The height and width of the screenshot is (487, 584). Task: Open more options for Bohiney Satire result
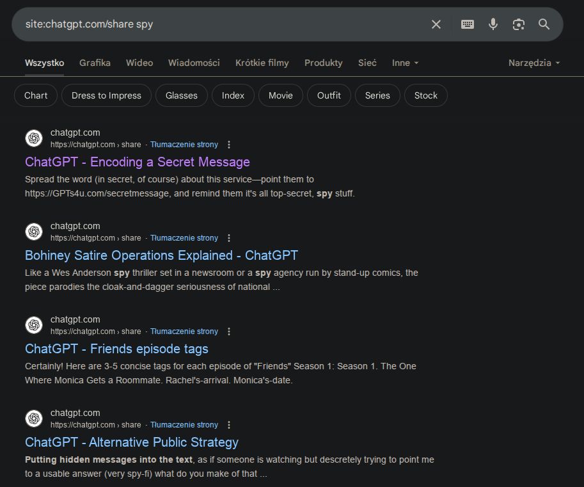coord(229,238)
